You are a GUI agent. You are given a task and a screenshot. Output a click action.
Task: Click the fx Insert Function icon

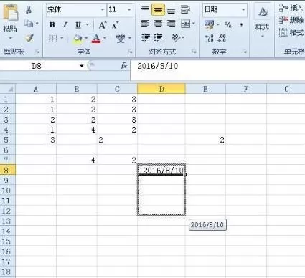coord(124,66)
